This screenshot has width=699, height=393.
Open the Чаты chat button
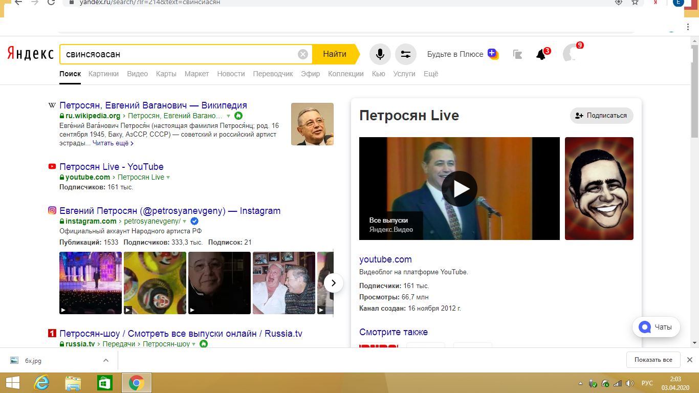click(656, 327)
